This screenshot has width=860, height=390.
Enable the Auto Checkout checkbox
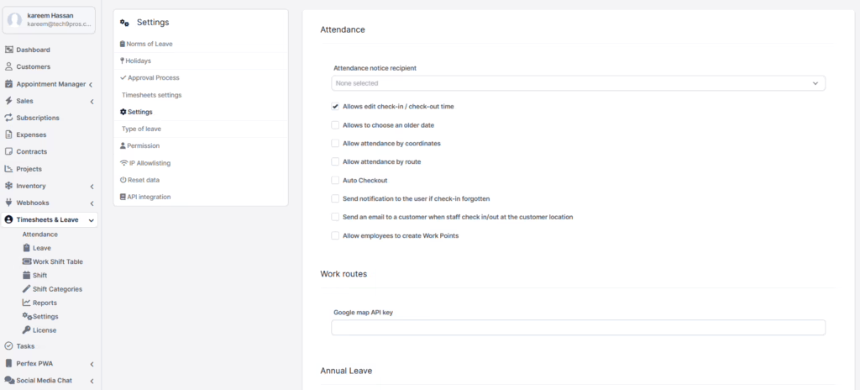335,180
